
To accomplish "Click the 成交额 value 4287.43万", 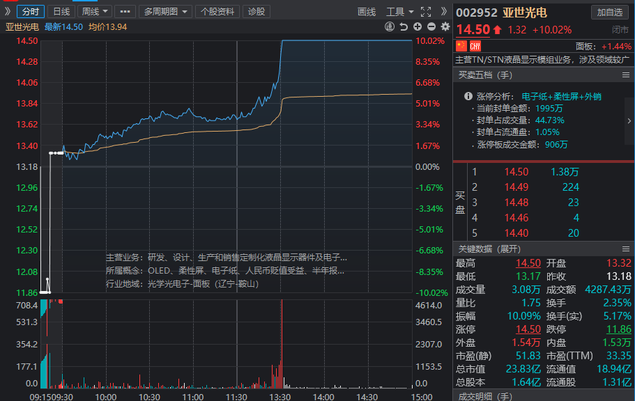I will click(x=609, y=290).
